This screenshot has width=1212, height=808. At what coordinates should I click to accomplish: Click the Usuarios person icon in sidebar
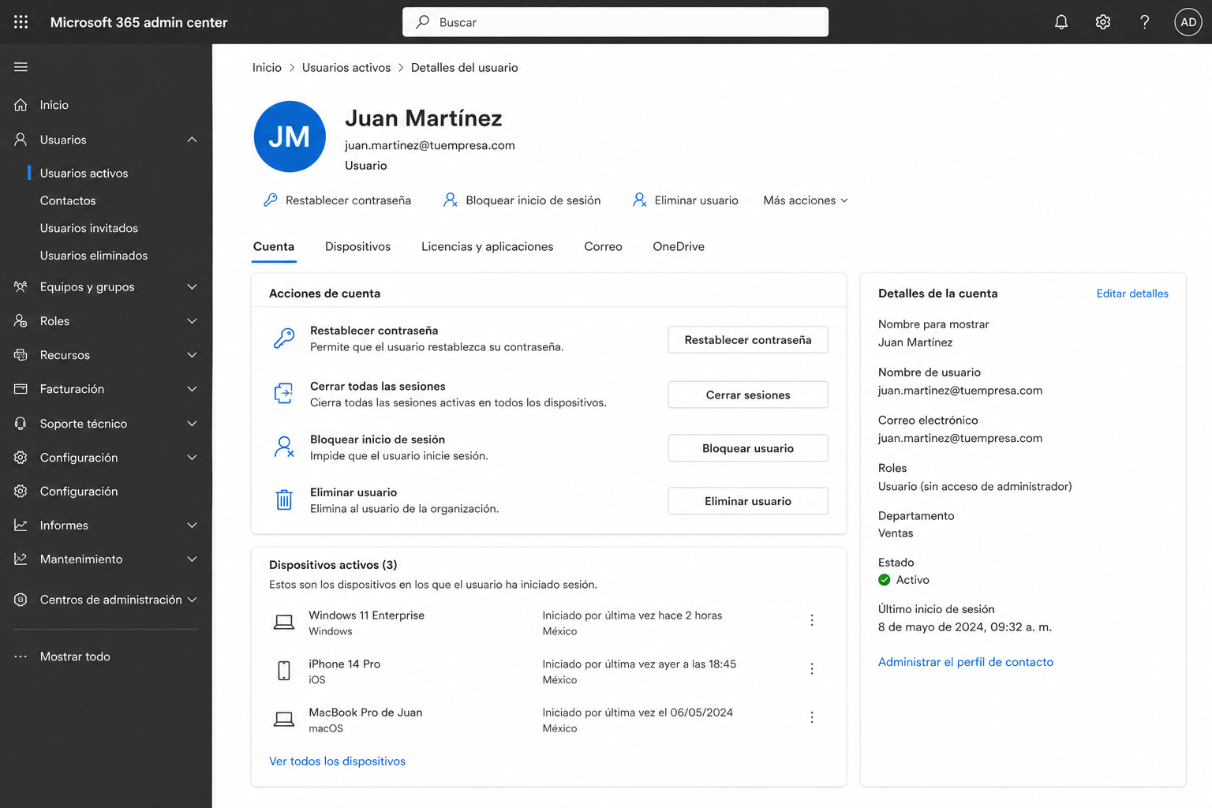[21, 140]
